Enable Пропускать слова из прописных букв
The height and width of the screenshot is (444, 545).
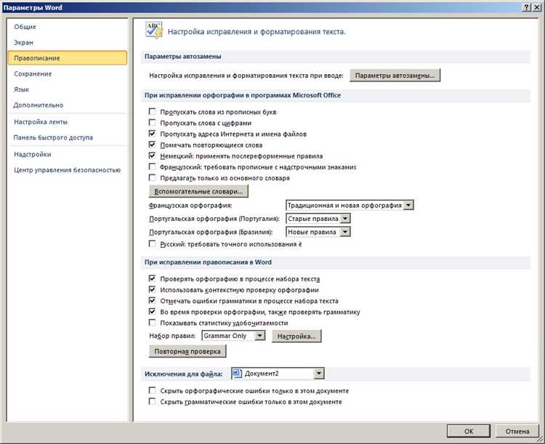click(x=153, y=112)
